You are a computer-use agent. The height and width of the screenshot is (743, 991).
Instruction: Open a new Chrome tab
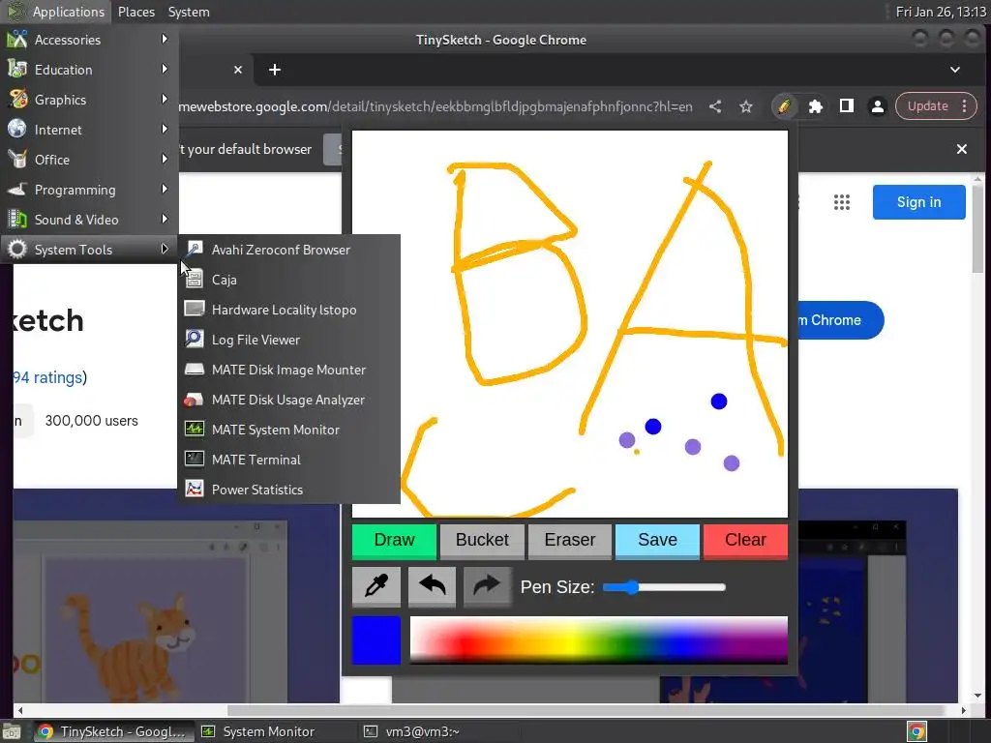(x=274, y=70)
